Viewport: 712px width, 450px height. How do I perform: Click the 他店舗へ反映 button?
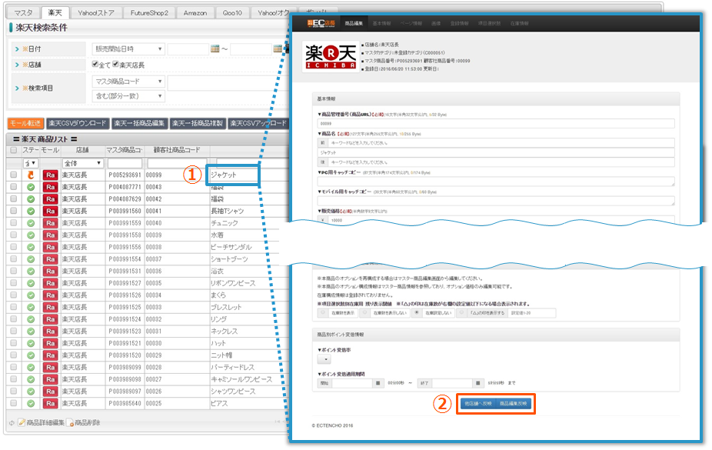(x=477, y=404)
